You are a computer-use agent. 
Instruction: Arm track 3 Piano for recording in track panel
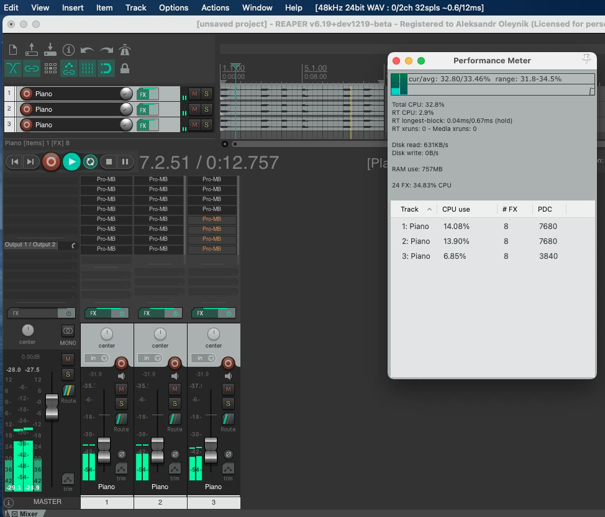[x=26, y=125]
